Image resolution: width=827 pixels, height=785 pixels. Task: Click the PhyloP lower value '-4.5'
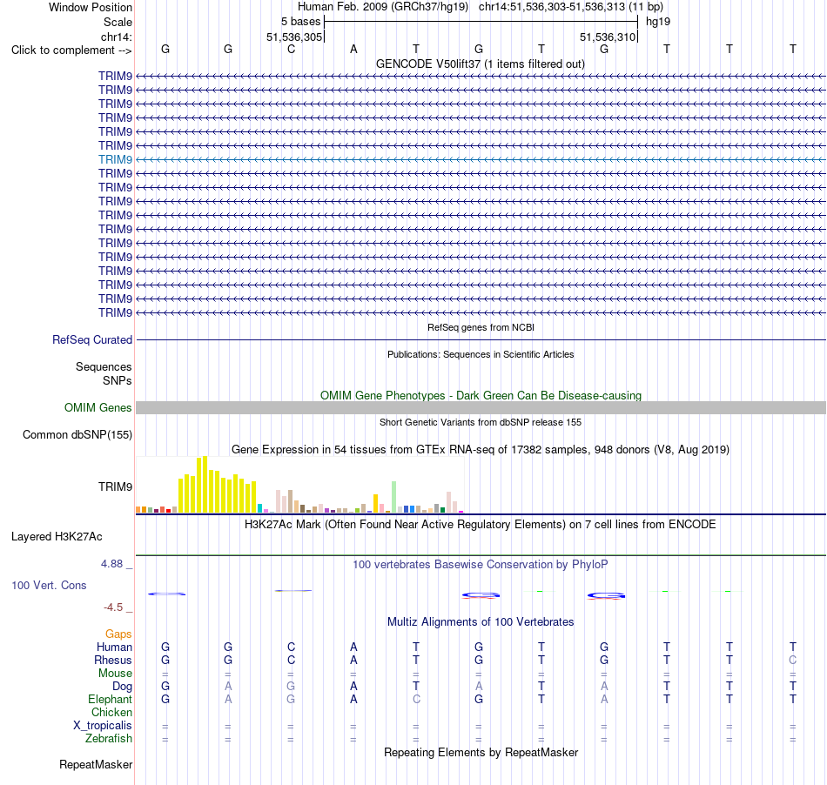[113, 607]
